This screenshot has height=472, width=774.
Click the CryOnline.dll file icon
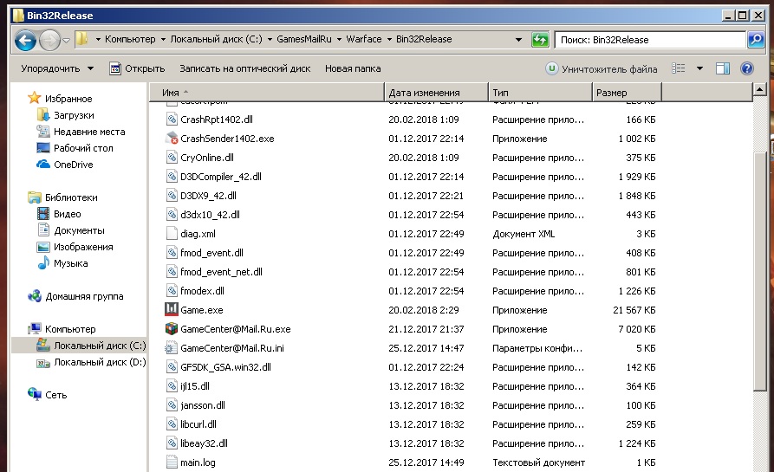[172, 158]
